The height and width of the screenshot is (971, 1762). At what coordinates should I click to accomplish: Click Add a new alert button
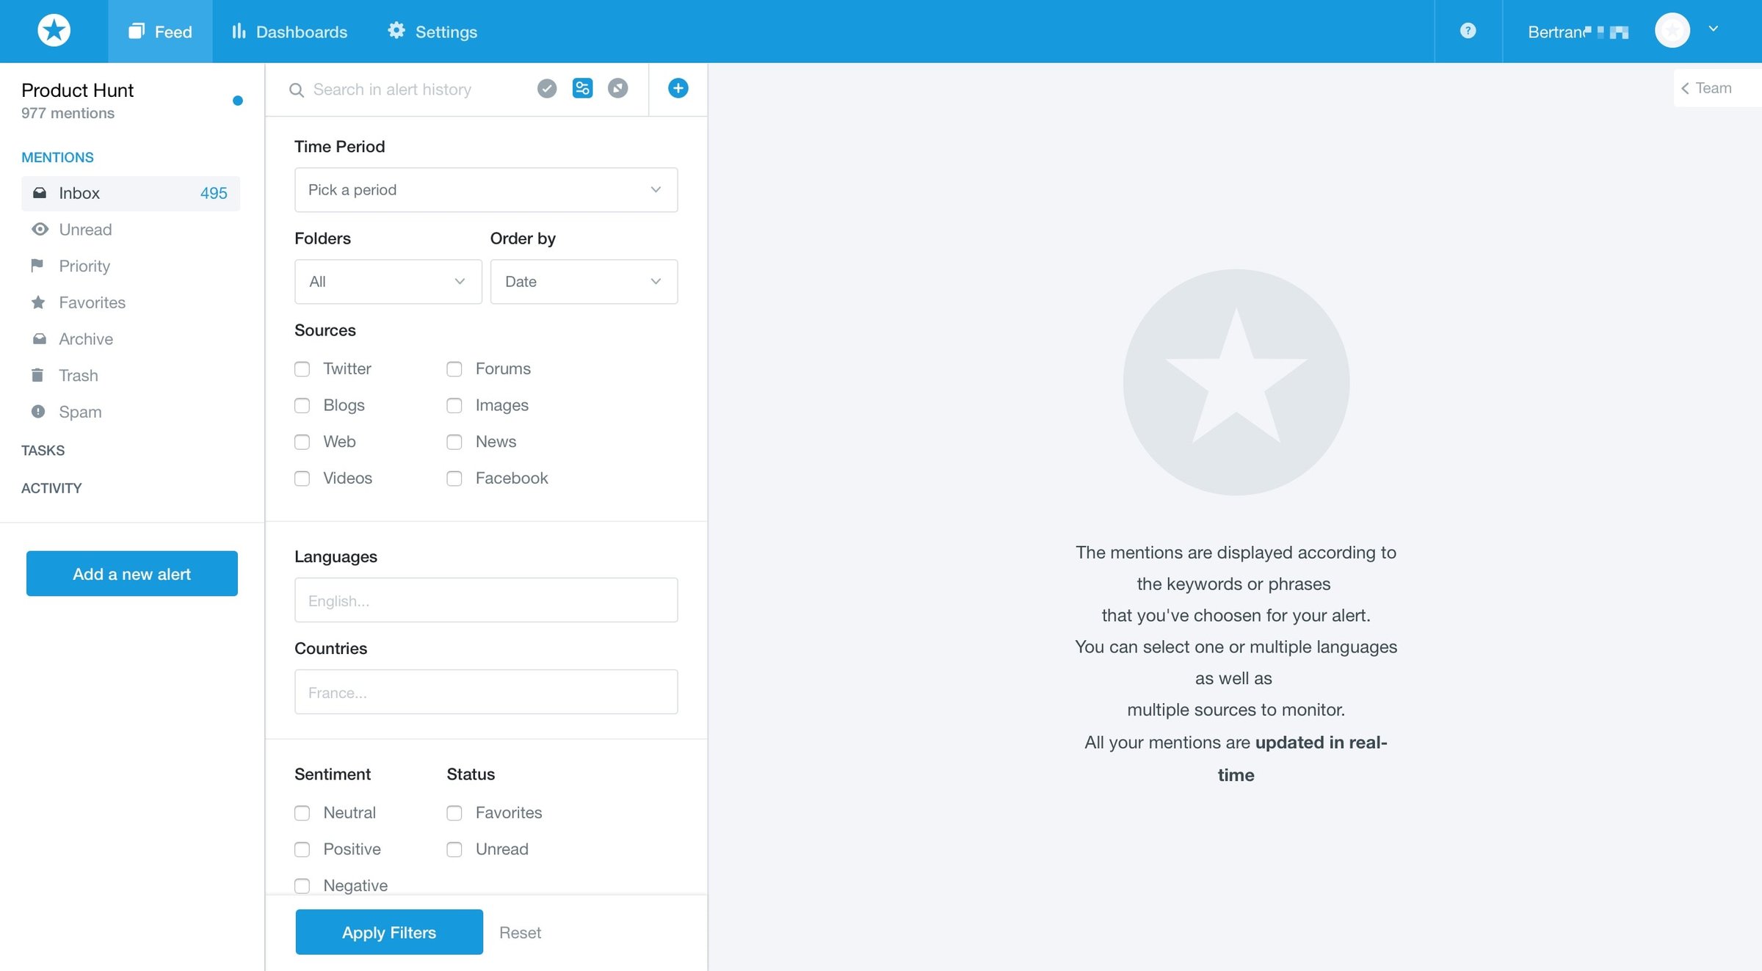[x=132, y=574]
